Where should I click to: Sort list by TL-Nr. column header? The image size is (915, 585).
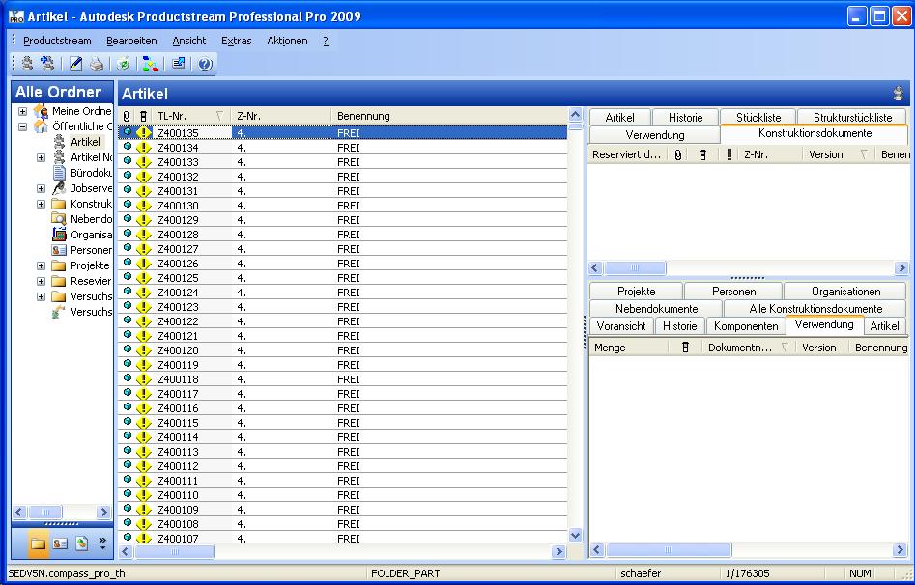click(190, 116)
